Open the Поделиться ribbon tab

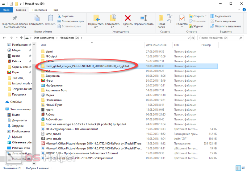(x=40, y=10)
